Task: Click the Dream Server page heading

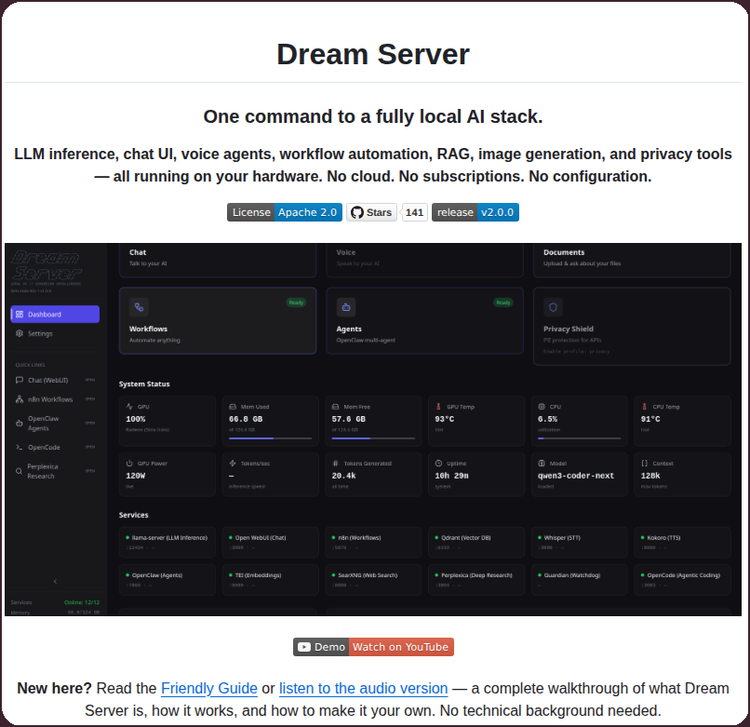Action: 373,54
